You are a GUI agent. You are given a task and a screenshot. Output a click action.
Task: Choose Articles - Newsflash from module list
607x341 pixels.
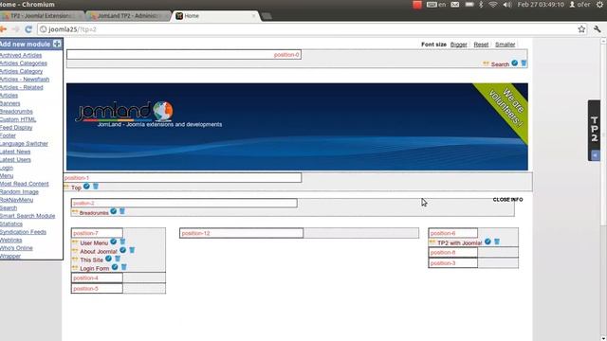point(25,80)
